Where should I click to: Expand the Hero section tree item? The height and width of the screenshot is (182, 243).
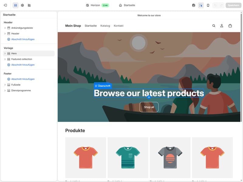pos(5,53)
